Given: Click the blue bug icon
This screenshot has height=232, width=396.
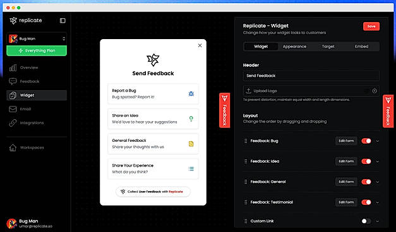Looking at the screenshot, I should (191, 94).
